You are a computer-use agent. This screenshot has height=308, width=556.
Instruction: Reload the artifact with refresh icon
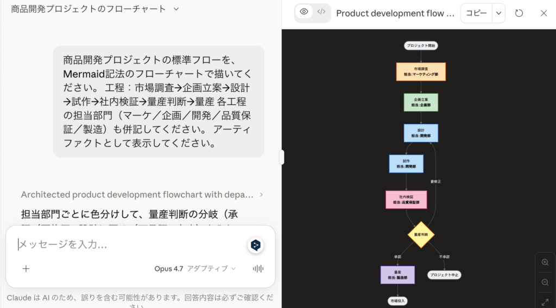click(519, 14)
